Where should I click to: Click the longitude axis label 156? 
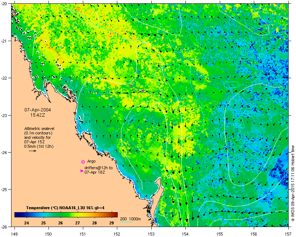pos(254,234)
